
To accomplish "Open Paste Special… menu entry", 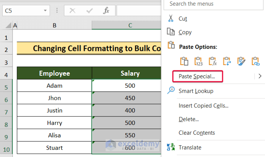I will click(197, 76).
